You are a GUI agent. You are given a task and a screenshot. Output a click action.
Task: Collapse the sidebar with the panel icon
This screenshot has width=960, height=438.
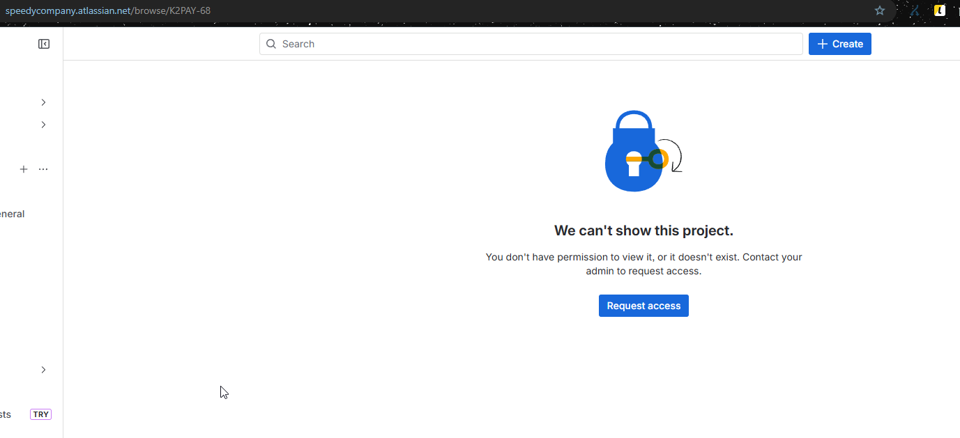pos(44,44)
